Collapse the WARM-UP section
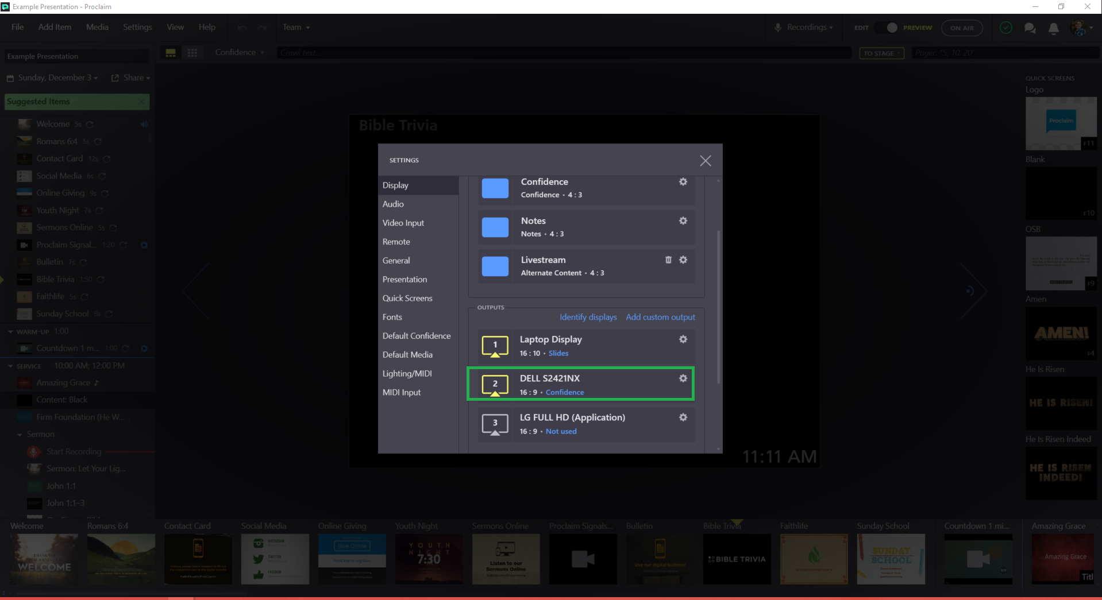1102x600 pixels. pyautogui.click(x=10, y=332)
